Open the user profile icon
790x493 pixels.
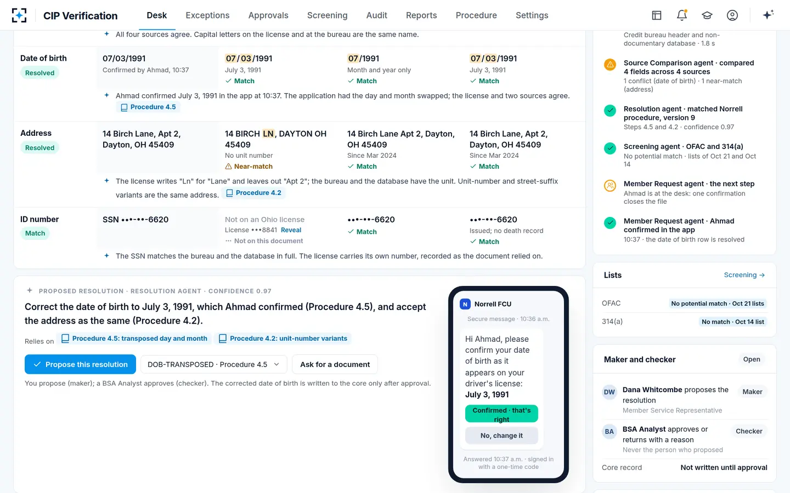click(x=732, y=15)
